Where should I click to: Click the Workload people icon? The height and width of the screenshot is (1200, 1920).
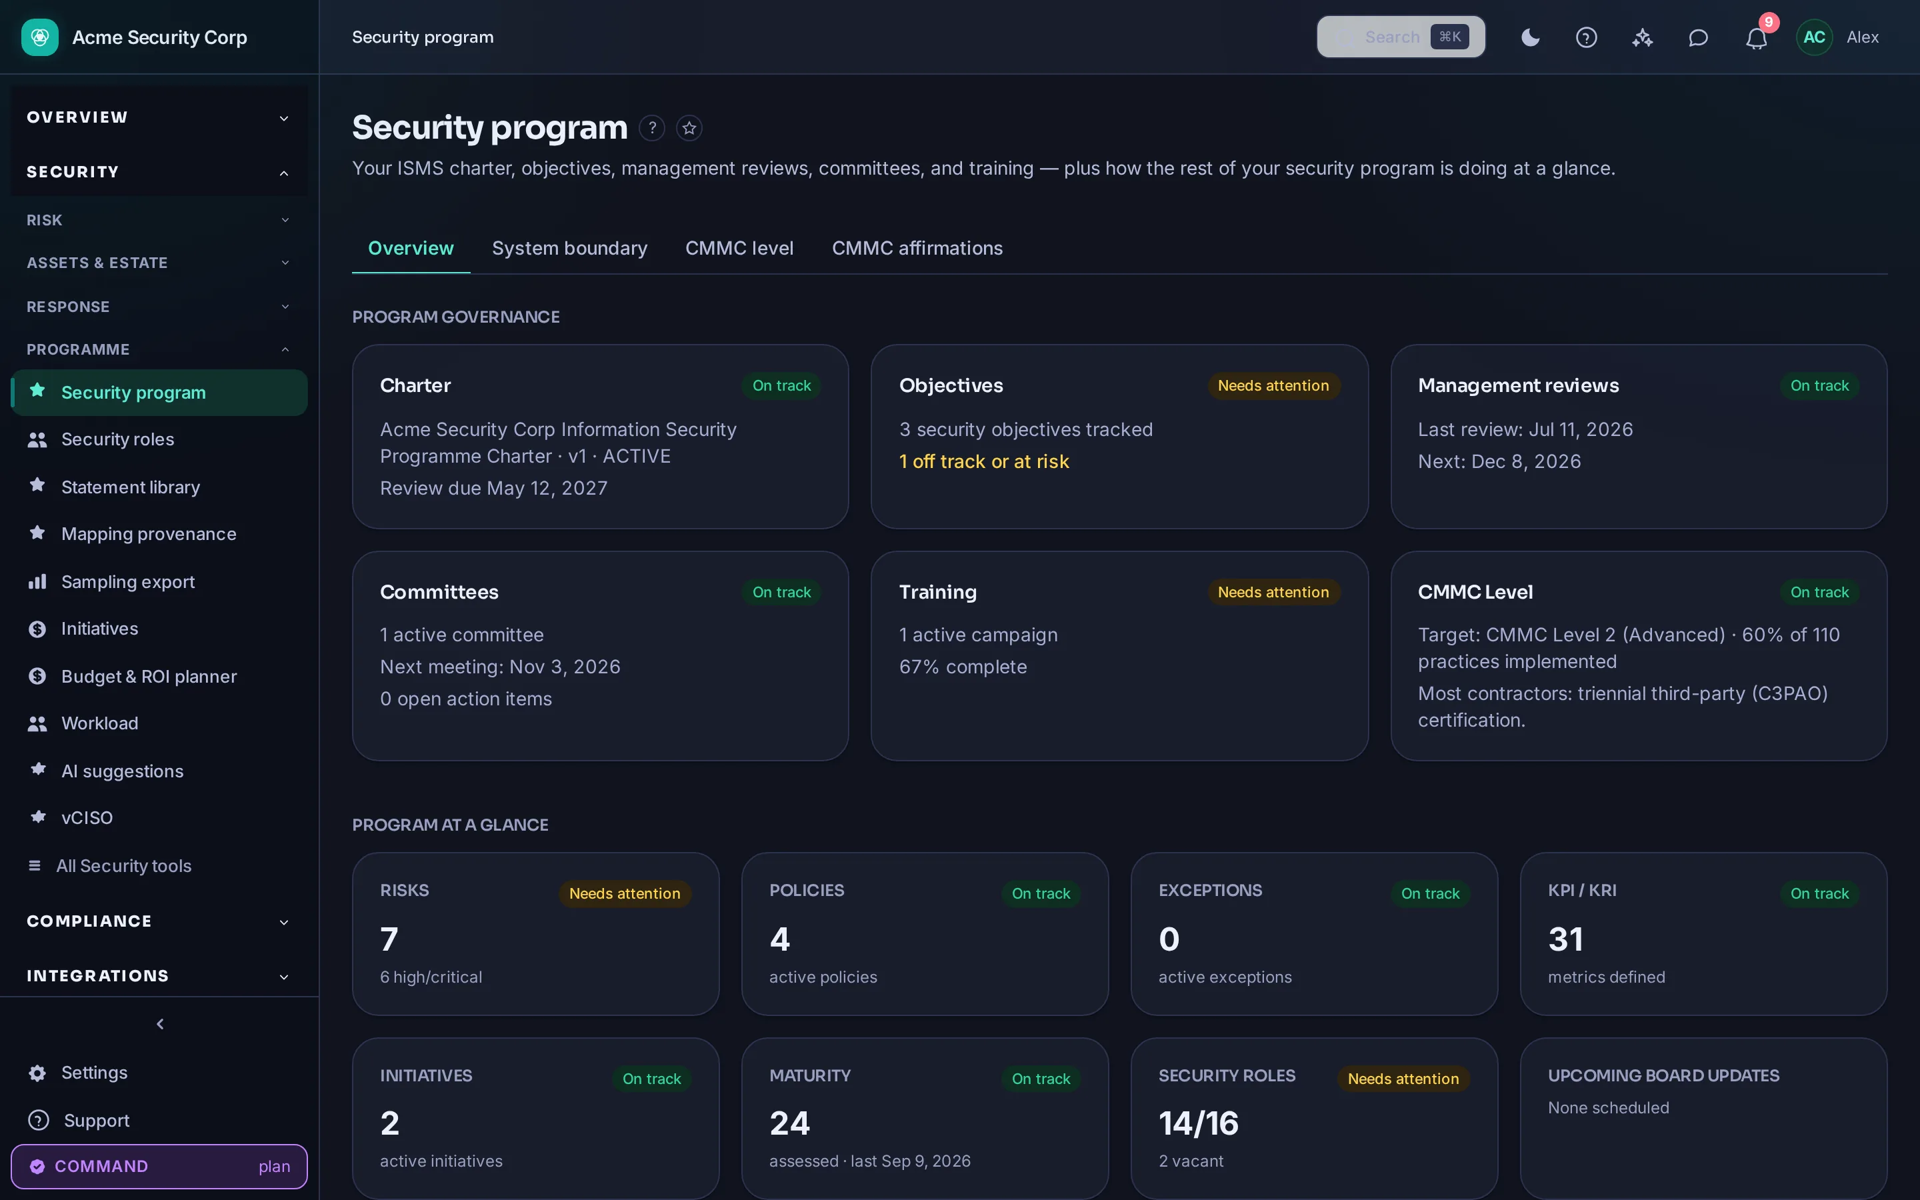click(x=37, y=723)
